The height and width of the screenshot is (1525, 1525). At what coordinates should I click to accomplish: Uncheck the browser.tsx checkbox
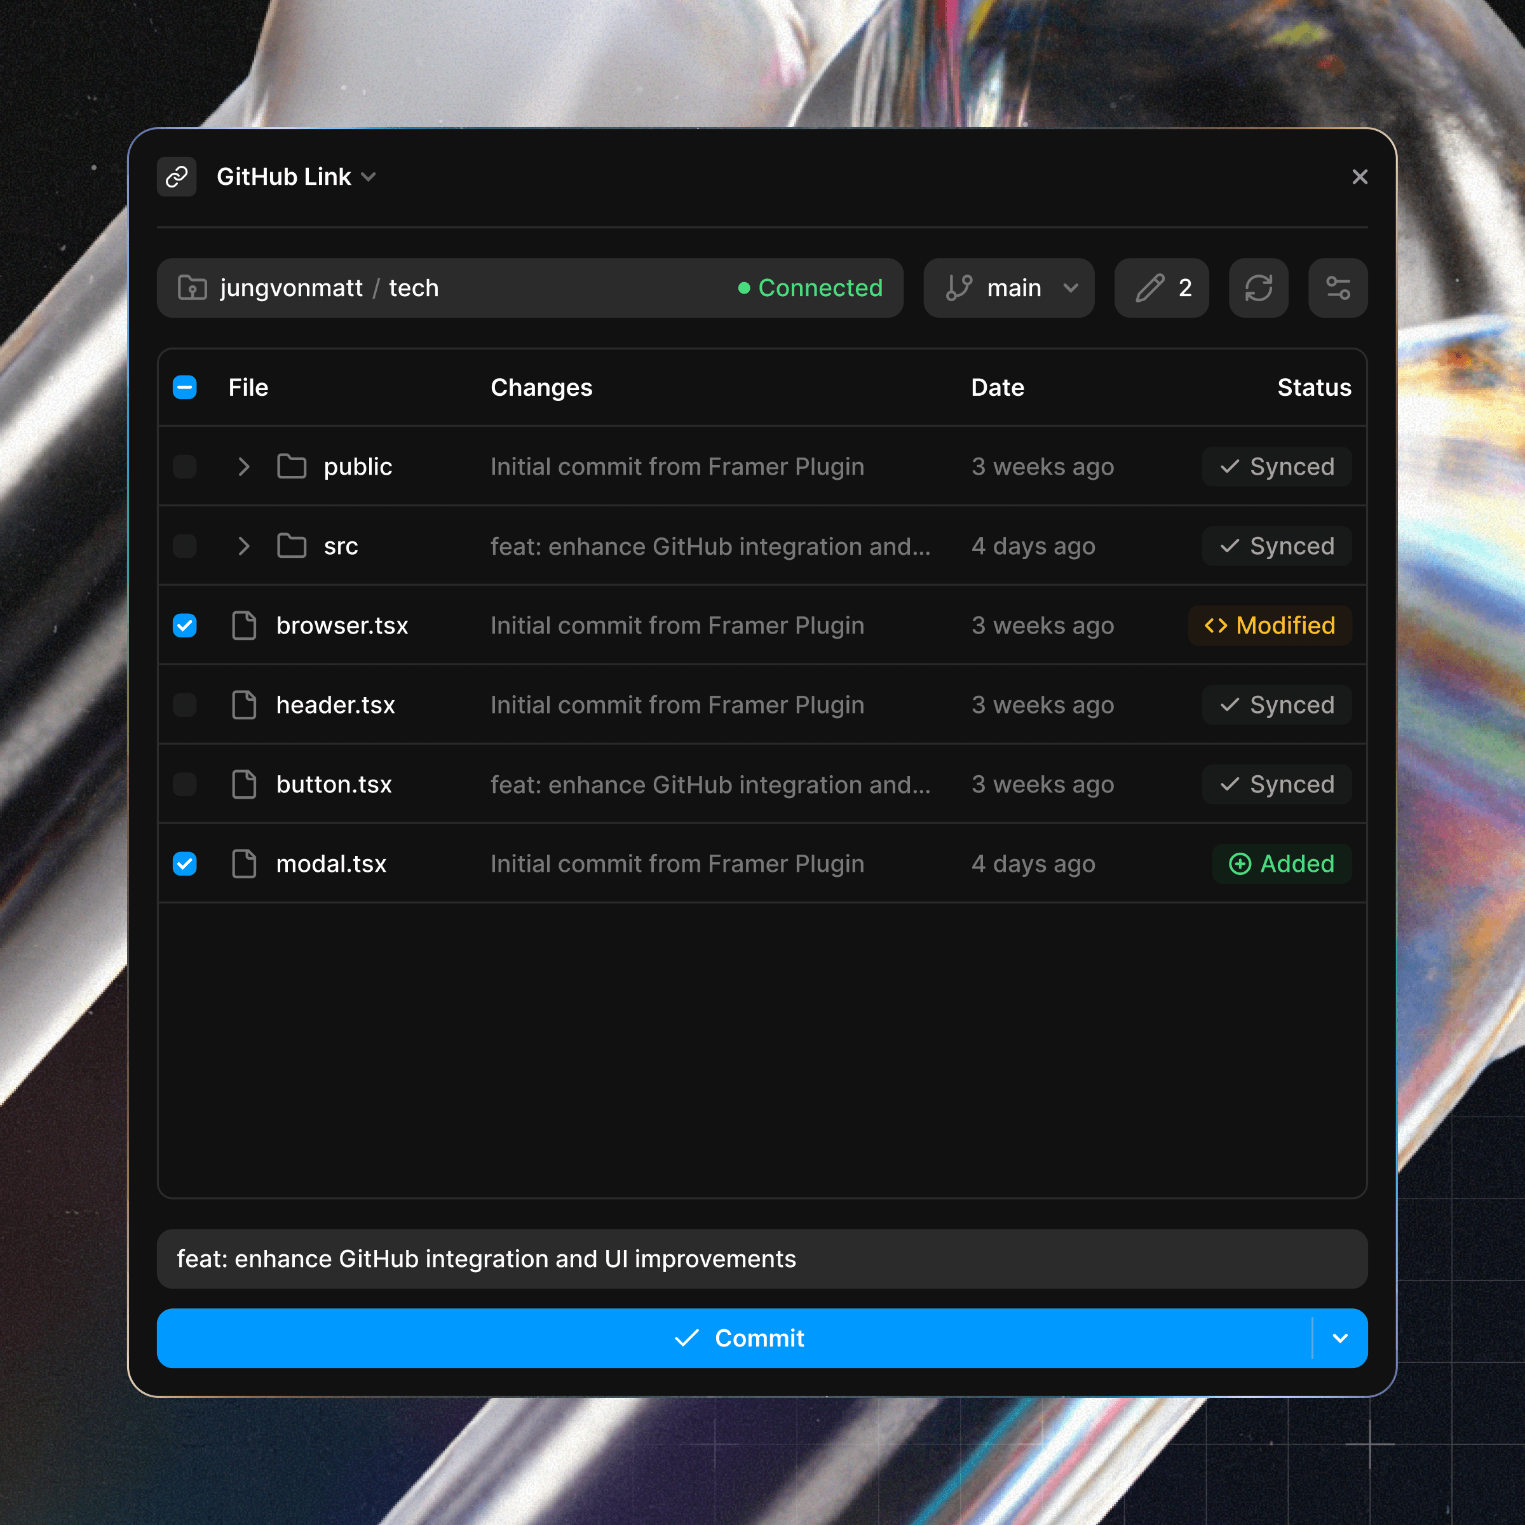185,626
